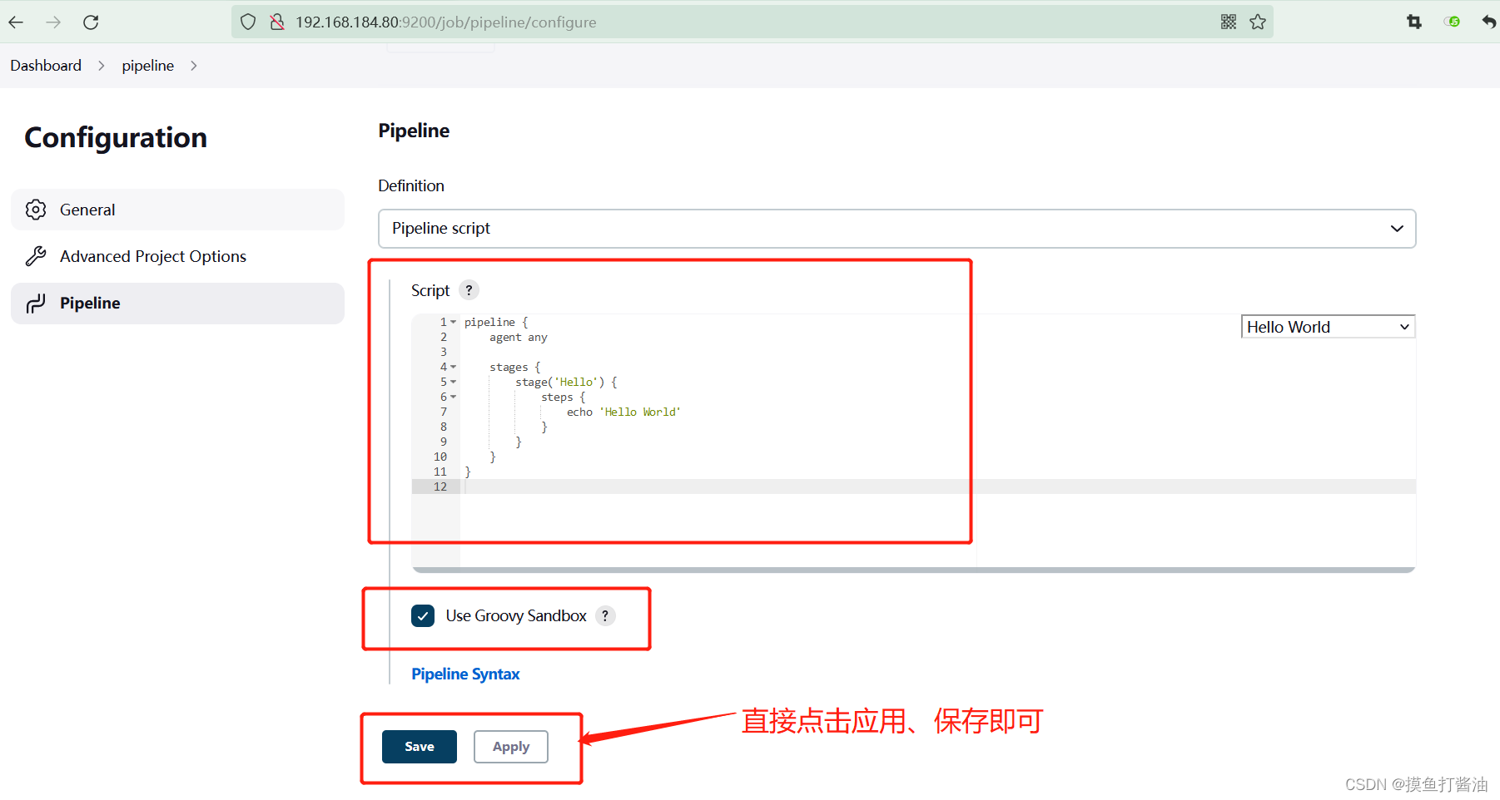The image size is (1500, 800).
Task: Click the 'pipeline {' code line
Action: (496, 322)
